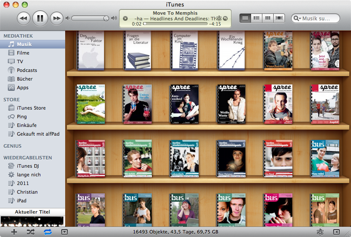Click the Genius button in the status bar
Screen dimensions: 351x237
(320, 232)
